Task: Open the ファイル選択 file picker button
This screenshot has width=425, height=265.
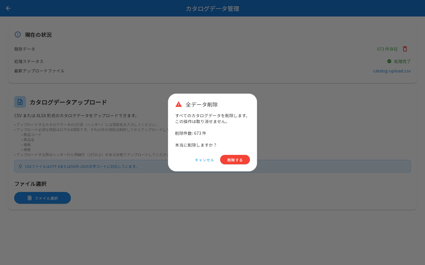Action: click(42, 198)
